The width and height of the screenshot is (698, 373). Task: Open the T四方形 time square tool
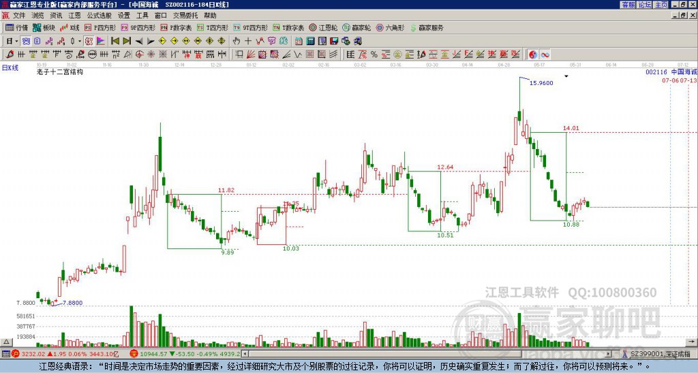pos(213,27)
